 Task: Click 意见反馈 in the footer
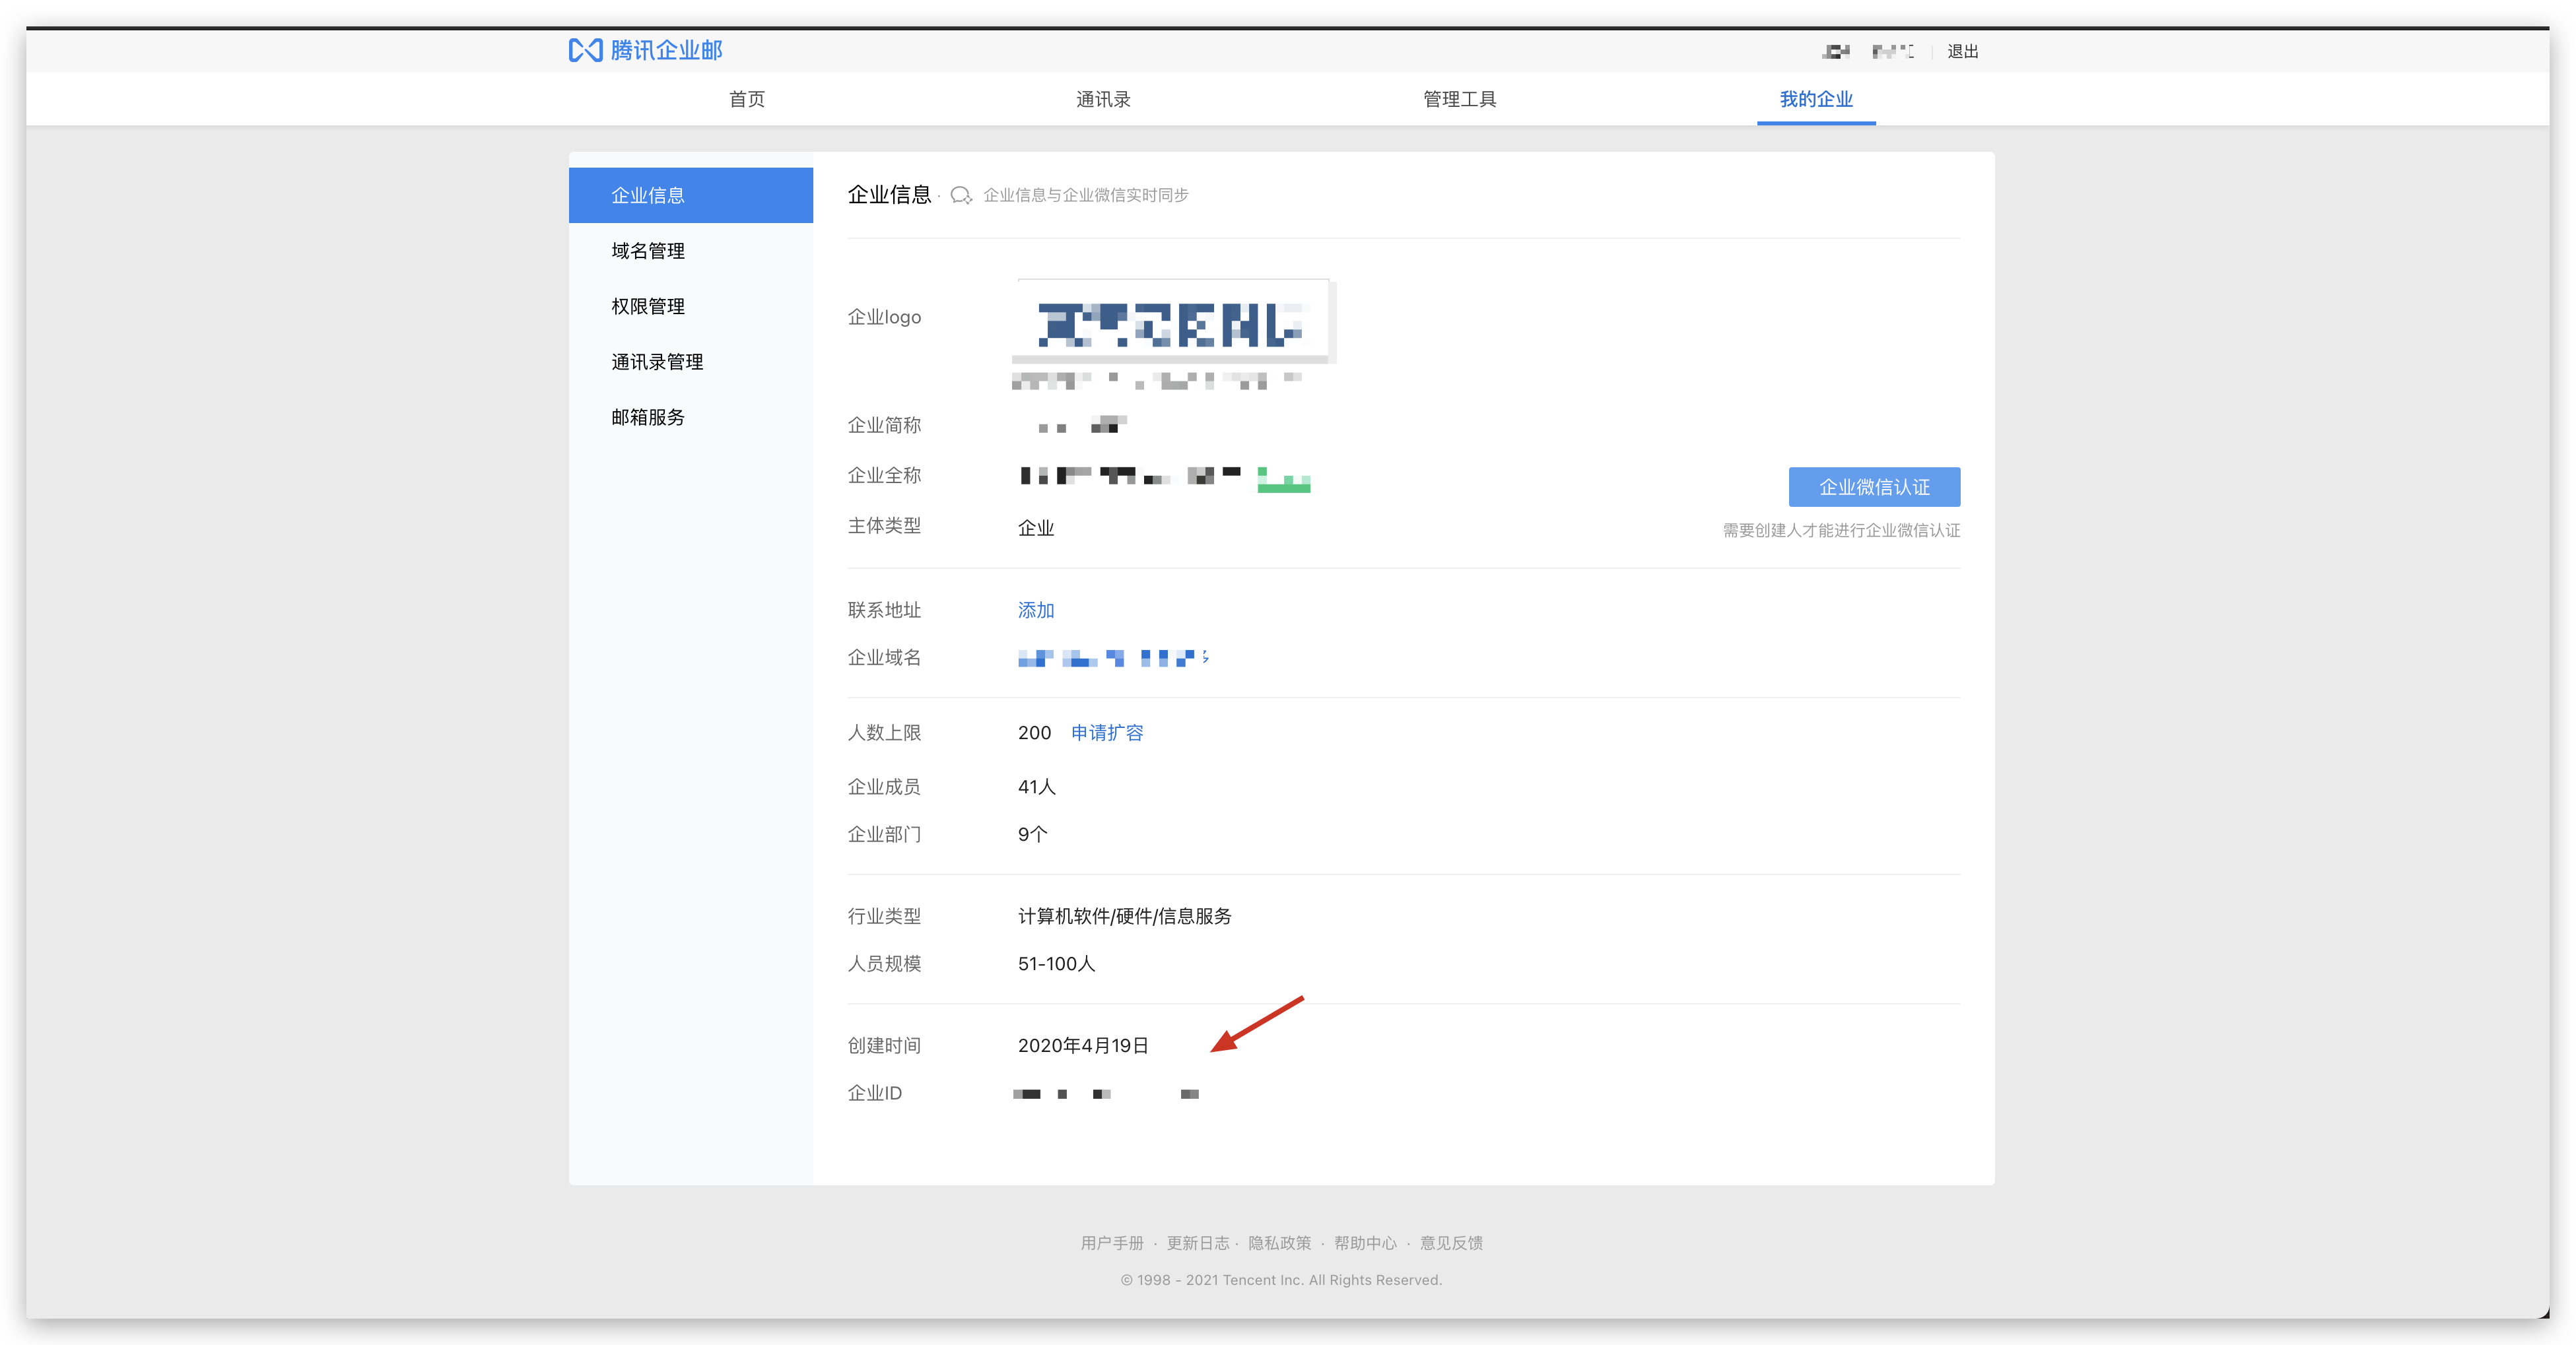(1451, 1242)
